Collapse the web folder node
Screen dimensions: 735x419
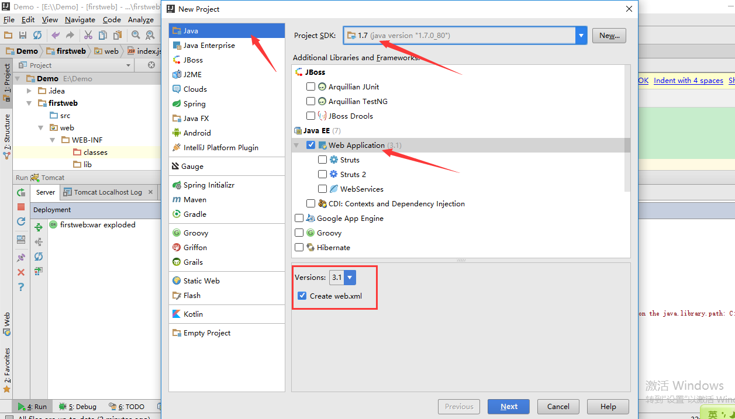click(x=41, y=127)
